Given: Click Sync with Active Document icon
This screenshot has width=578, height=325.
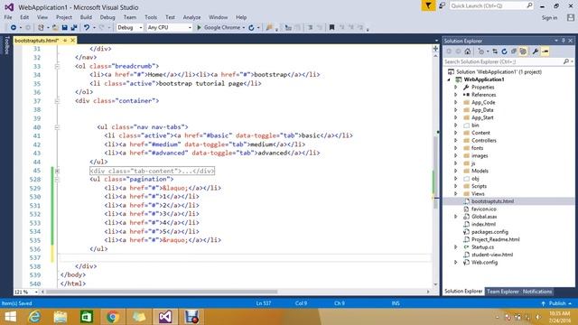Looking at the screenshot, I should point(495,51).
